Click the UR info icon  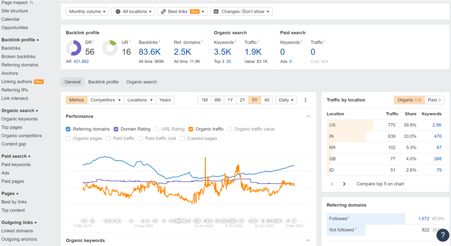[130, 41]
